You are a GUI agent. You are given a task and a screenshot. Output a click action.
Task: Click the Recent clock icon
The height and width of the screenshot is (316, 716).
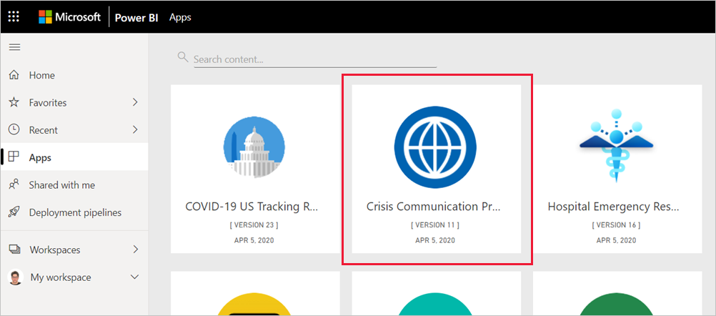click(x=14, y=129)
